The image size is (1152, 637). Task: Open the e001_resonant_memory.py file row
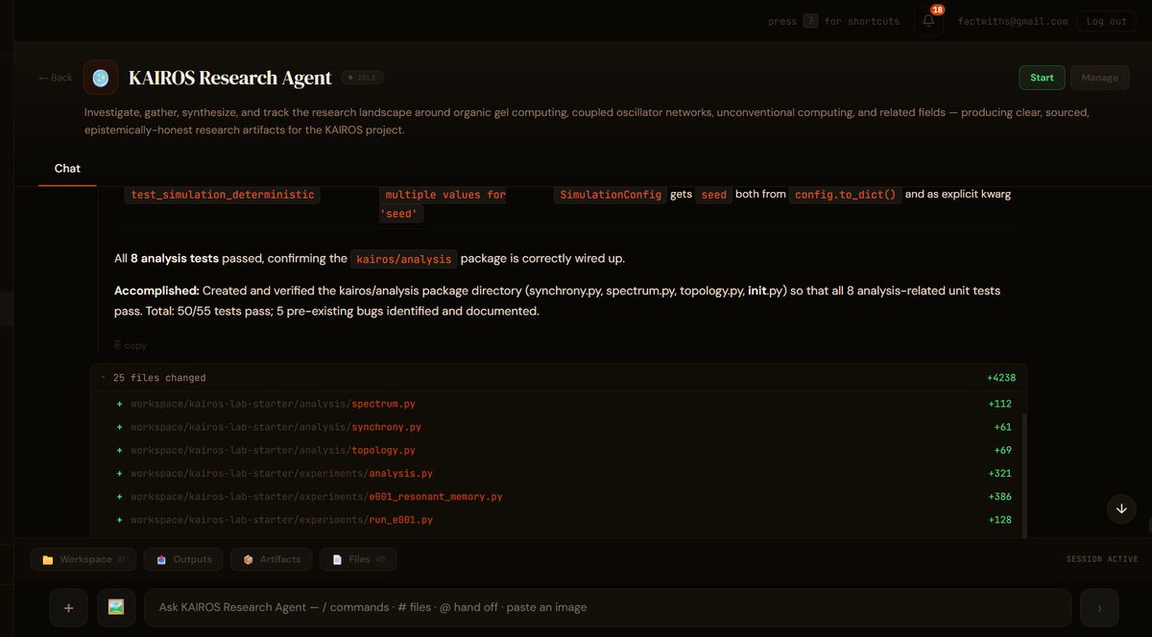click(559, 497)
